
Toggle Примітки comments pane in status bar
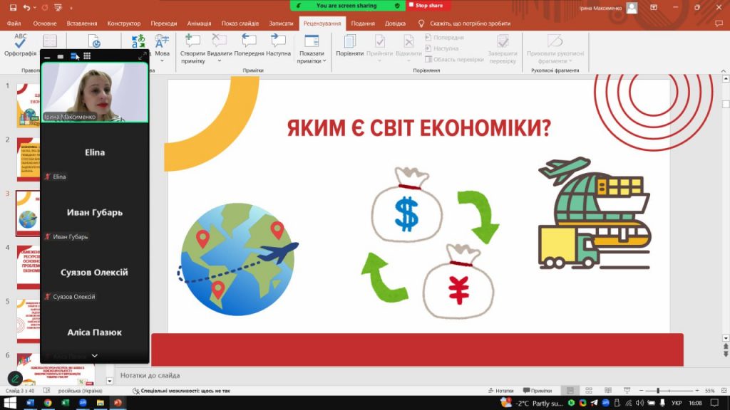(x=538, y=391)
